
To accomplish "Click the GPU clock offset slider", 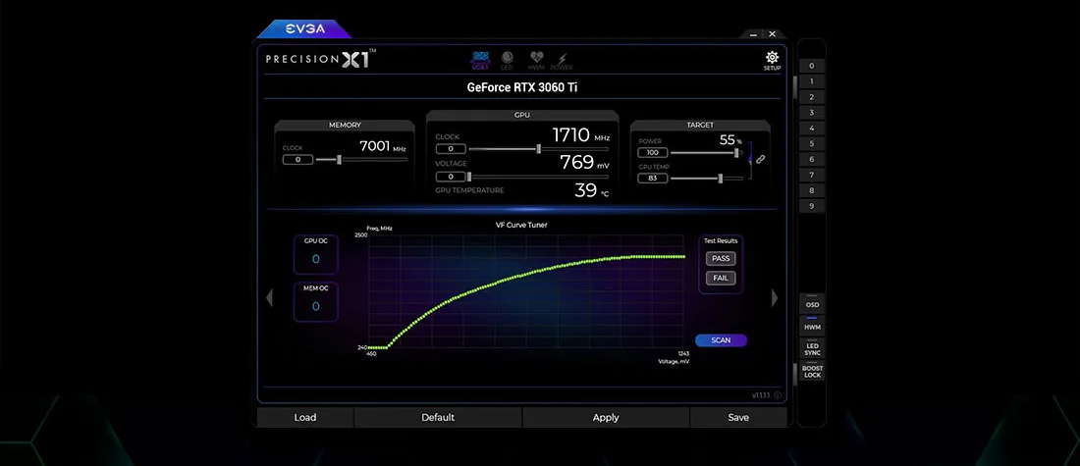I will [x=539, y=149].
